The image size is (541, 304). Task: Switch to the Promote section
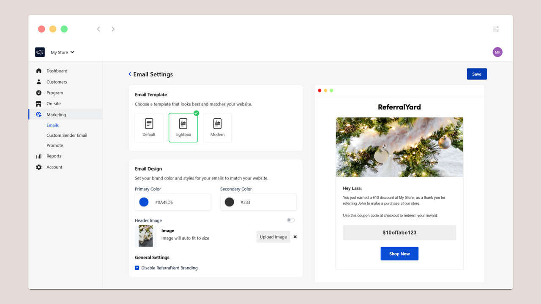tap(55, 145)
